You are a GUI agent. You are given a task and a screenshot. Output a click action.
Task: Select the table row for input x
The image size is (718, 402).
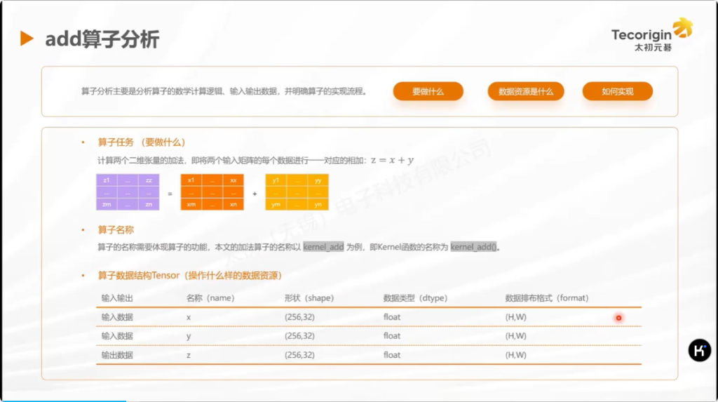368,317
